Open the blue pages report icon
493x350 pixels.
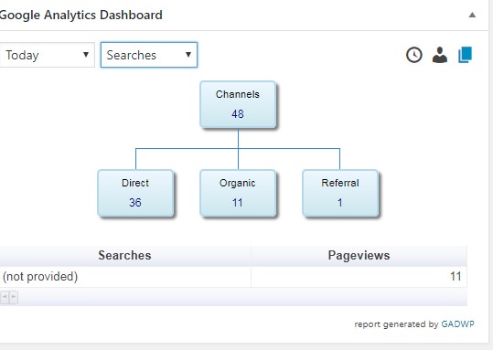tap(466, 55)
